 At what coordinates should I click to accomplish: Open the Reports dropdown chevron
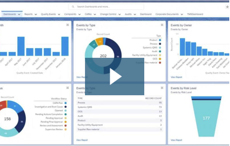tap(36, 14)
